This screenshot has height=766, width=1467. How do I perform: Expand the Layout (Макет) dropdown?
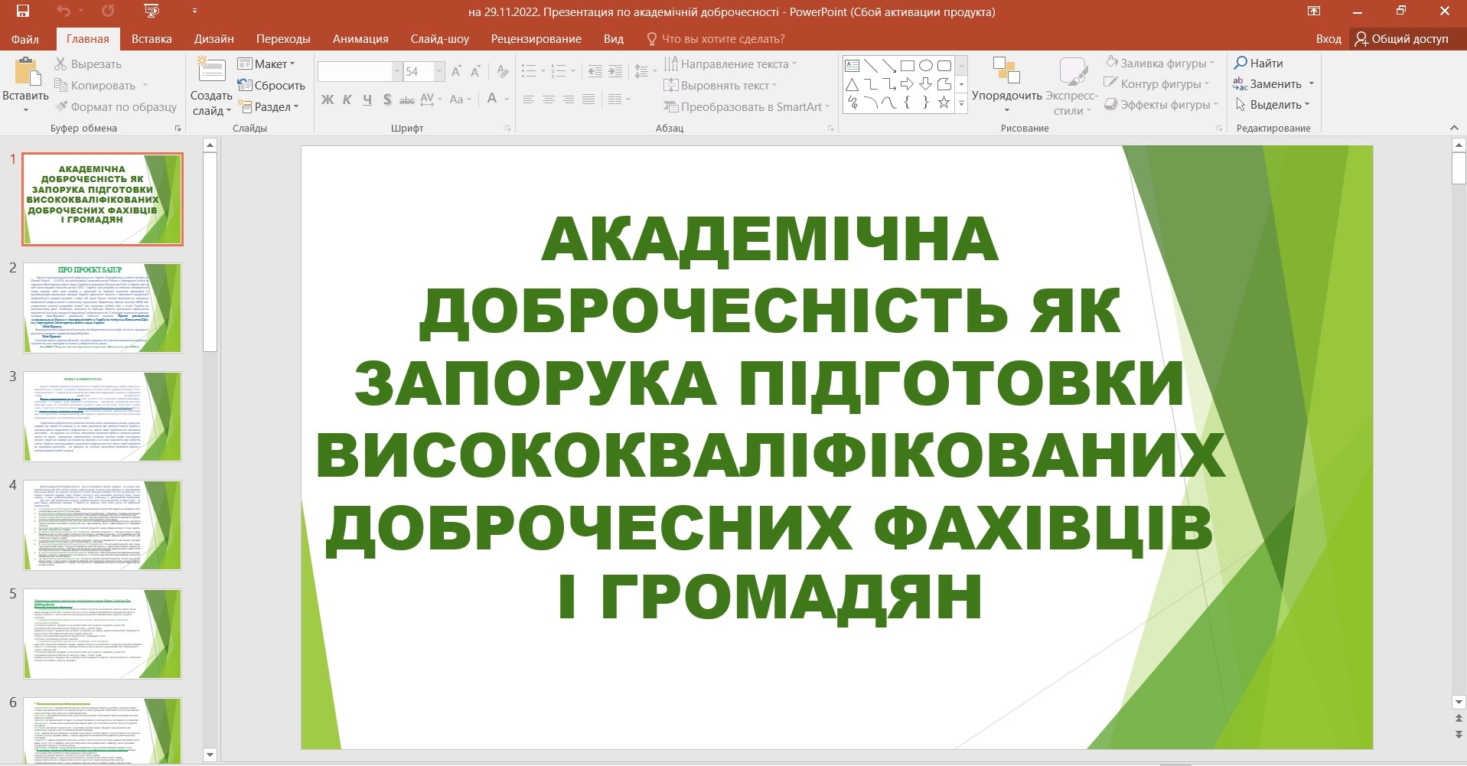(266, 64)
